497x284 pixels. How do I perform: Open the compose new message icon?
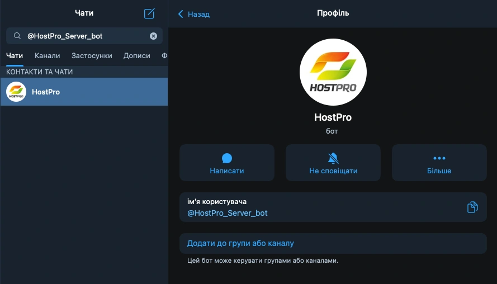click(149, 13)
